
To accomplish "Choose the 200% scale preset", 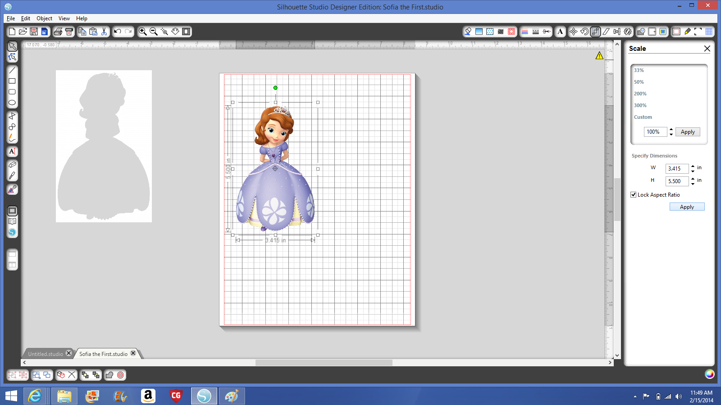I will [x=640, y=94].
